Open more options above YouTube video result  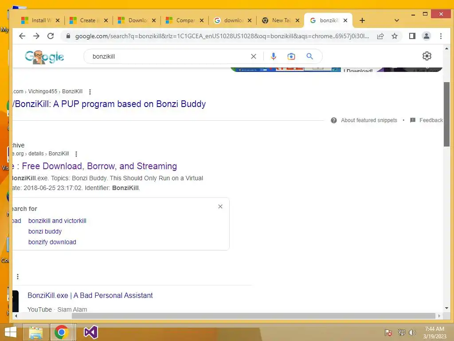point(18,277)
